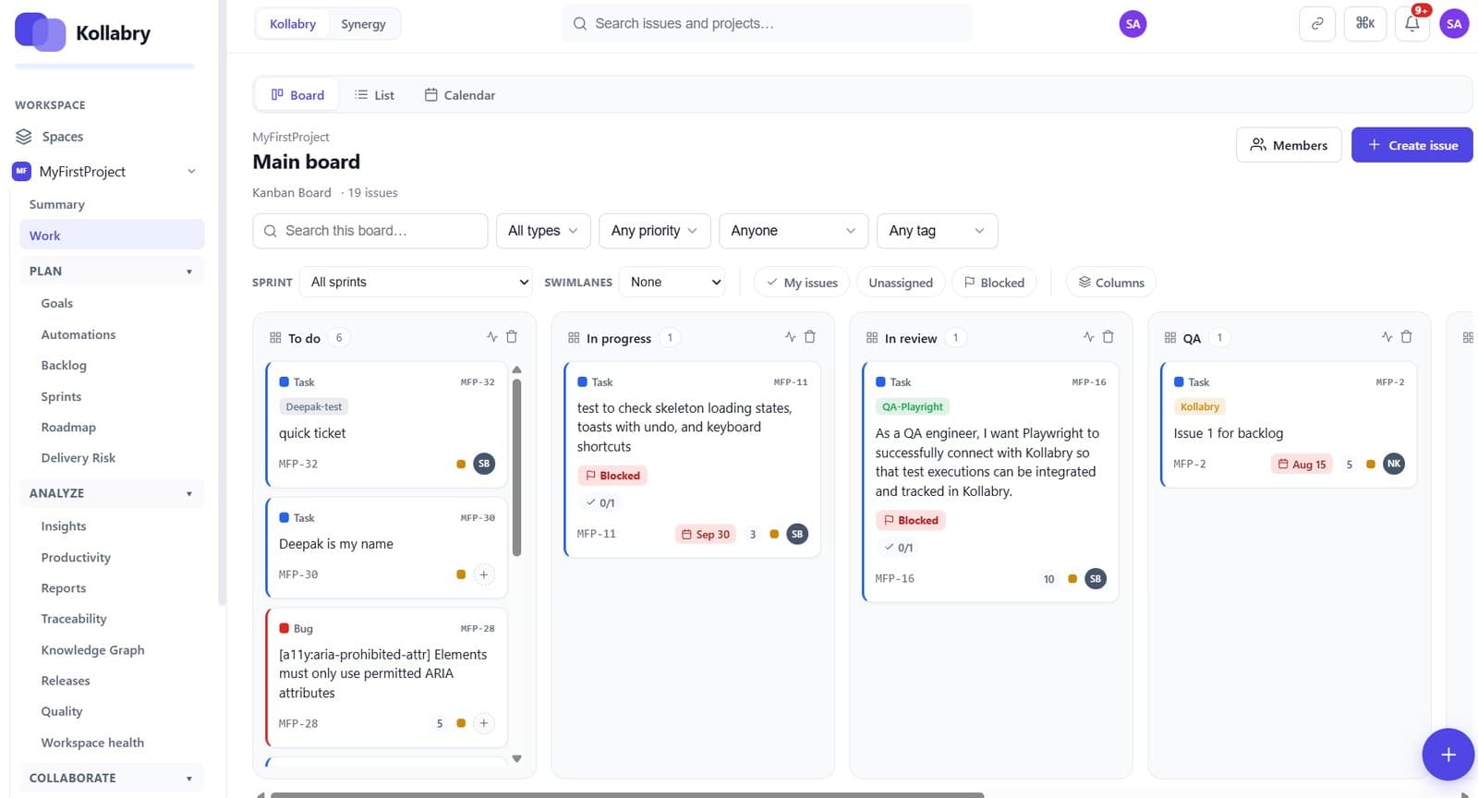1478x798 pixels.
Task: Focus the Search this board field
Action: point(370,231)
